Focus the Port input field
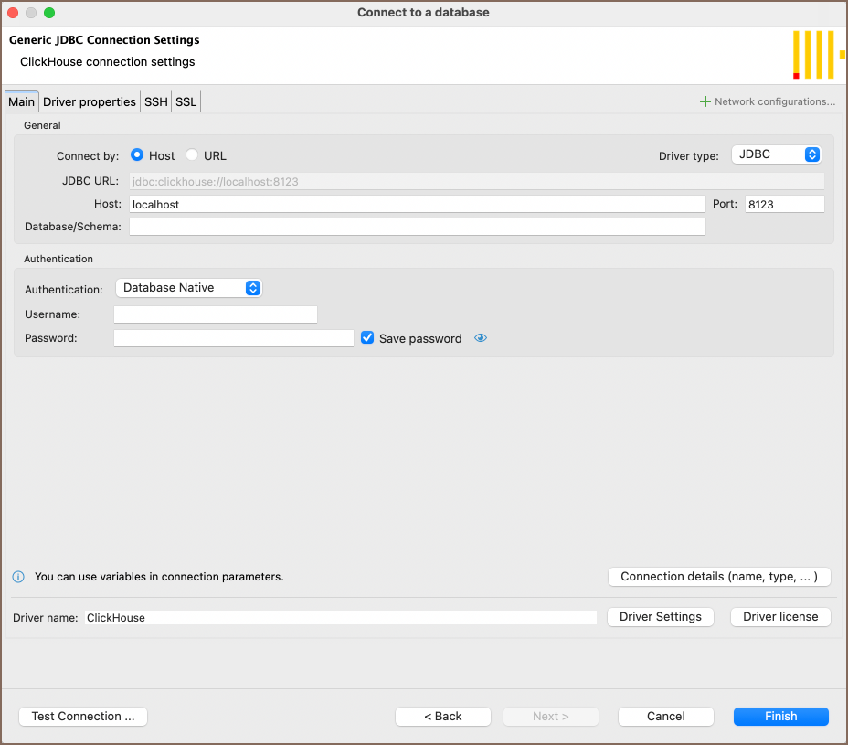 784,204
